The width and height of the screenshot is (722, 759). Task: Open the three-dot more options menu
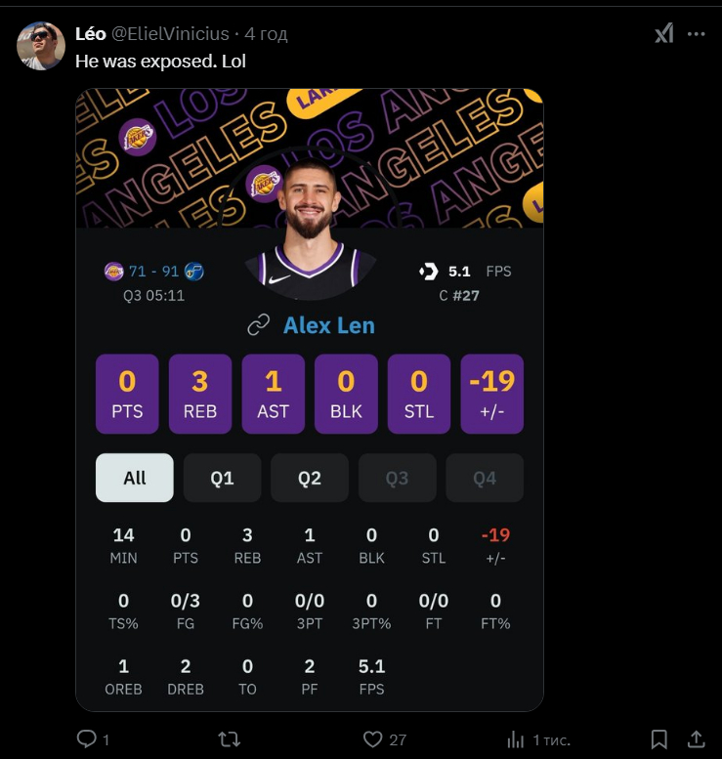(696, 34)
